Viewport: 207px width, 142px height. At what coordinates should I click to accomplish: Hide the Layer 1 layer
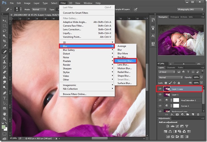160,95
